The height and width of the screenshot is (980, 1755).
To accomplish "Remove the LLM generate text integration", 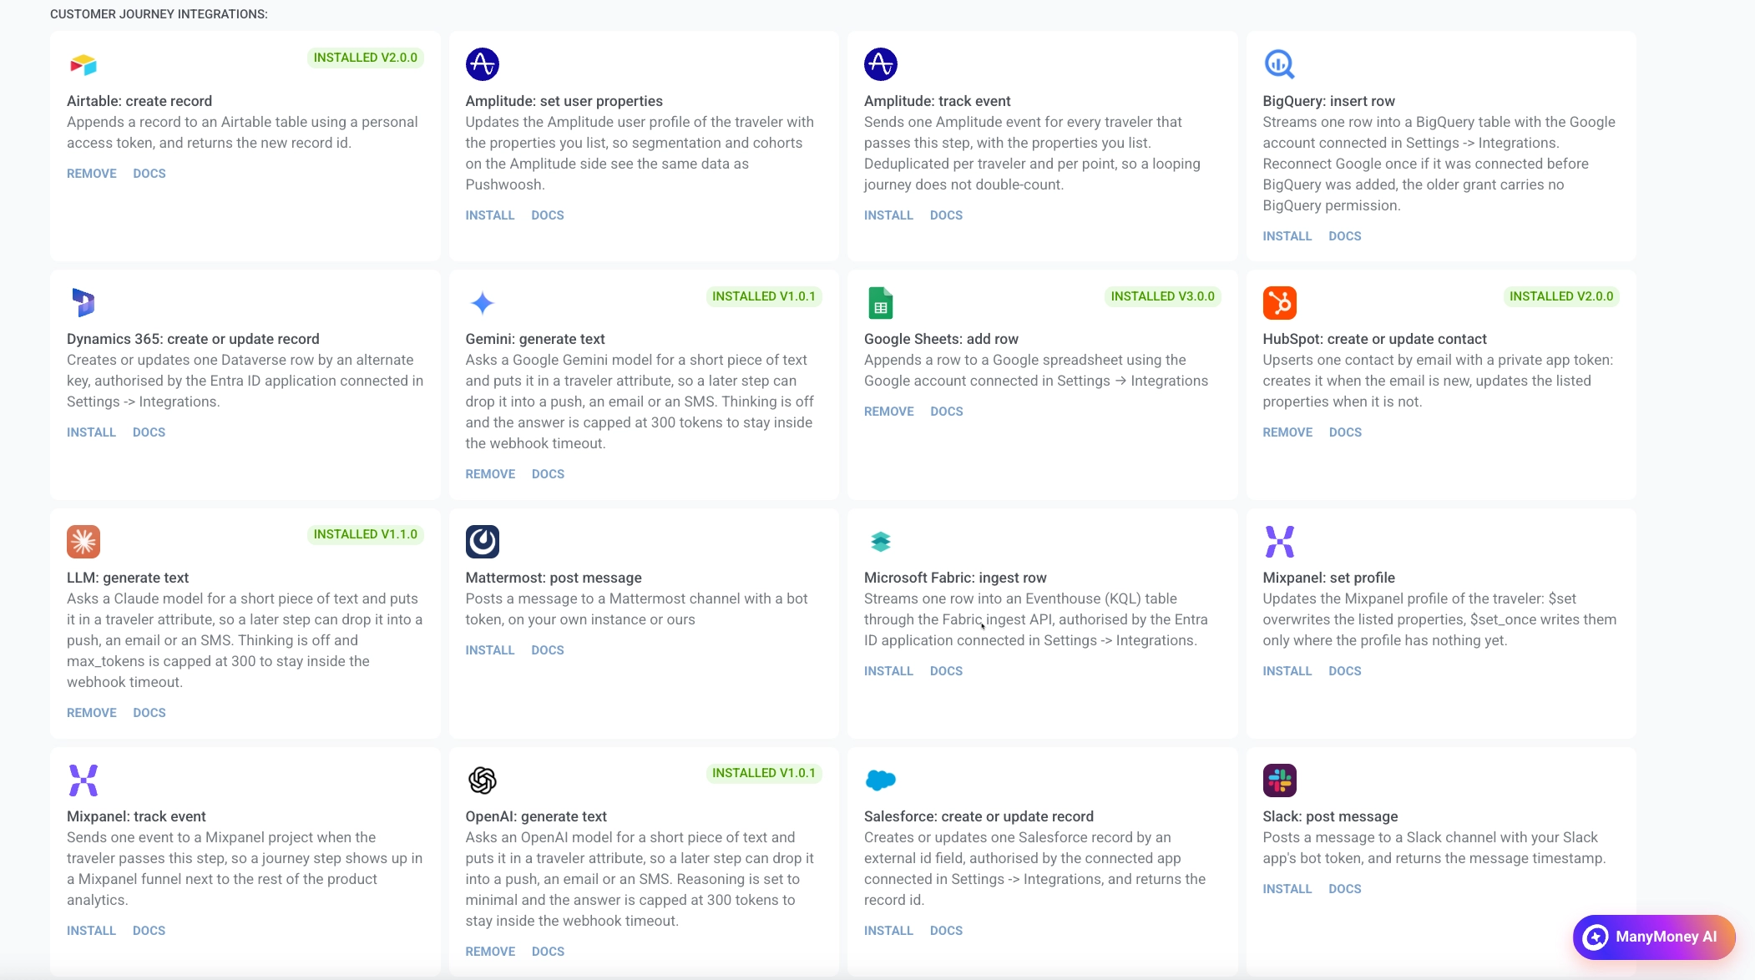I will [x=92, y=713].
